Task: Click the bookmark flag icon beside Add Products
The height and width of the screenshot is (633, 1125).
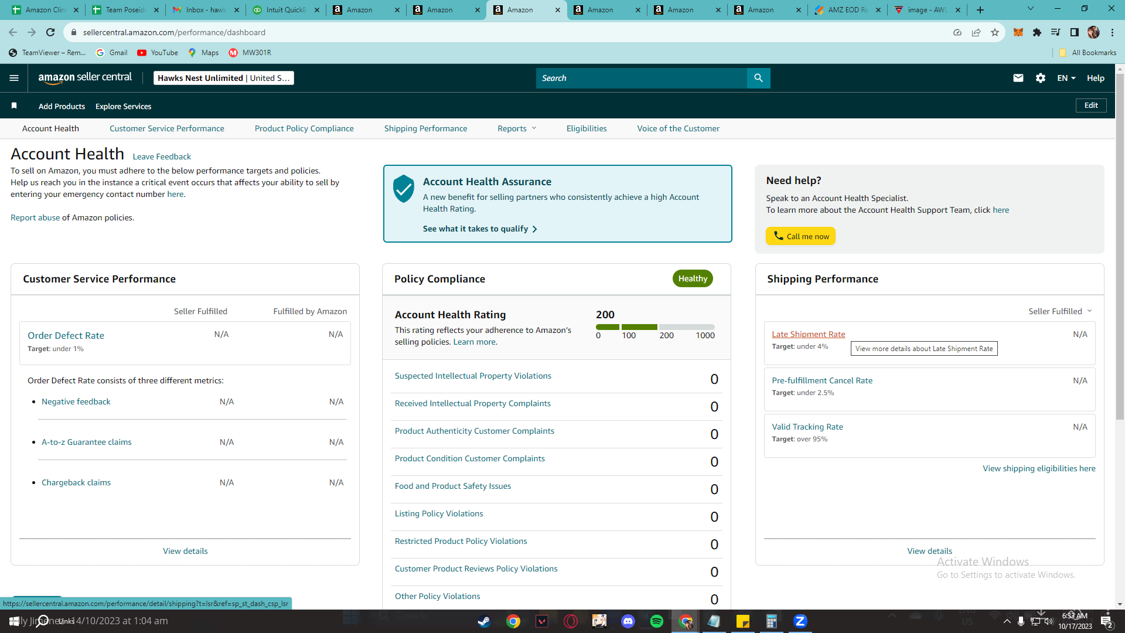Action: click(x=14, y=106)
